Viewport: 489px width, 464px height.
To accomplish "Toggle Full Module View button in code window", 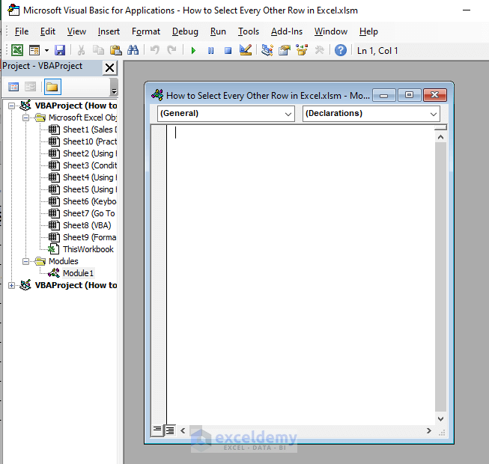I will (x=170, y=430).
